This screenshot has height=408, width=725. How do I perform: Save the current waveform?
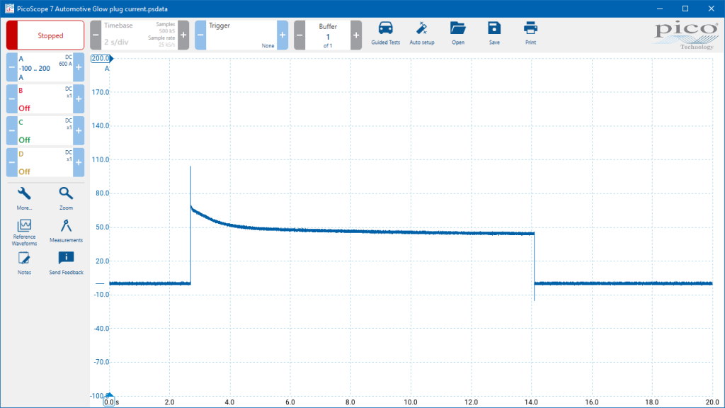(x=493, y=33)
